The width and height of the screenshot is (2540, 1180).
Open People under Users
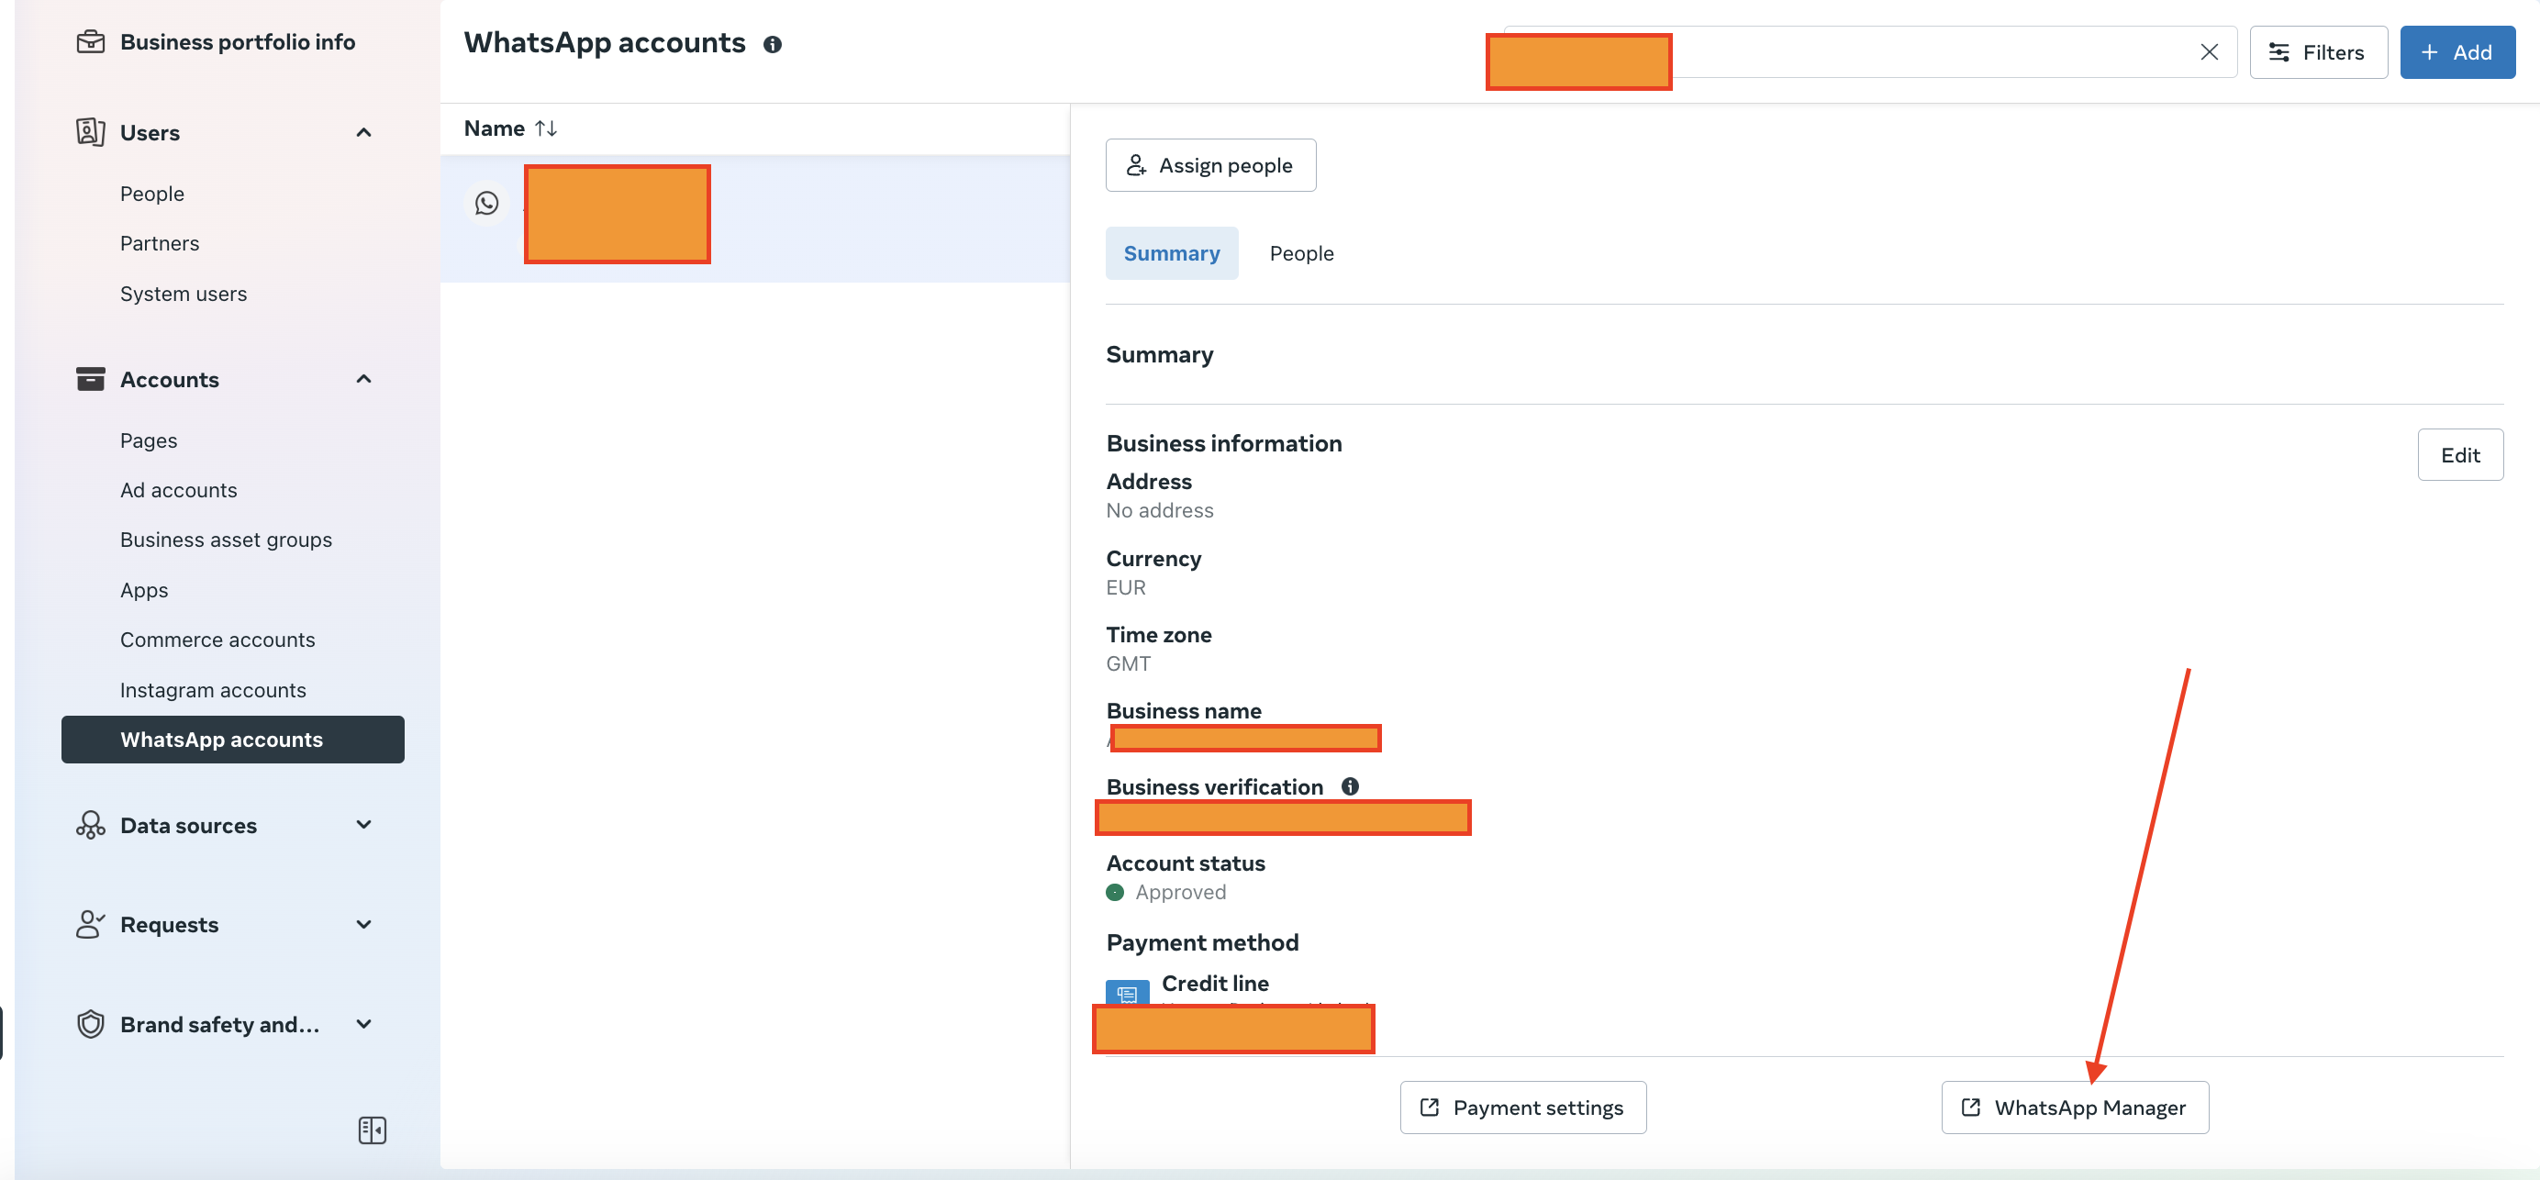point(151,194)
